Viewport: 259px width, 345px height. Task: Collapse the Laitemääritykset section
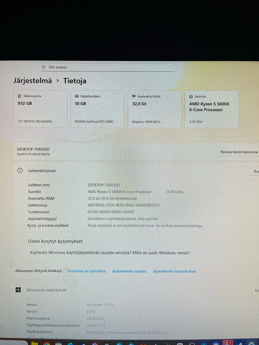click(x=136, y=171)
